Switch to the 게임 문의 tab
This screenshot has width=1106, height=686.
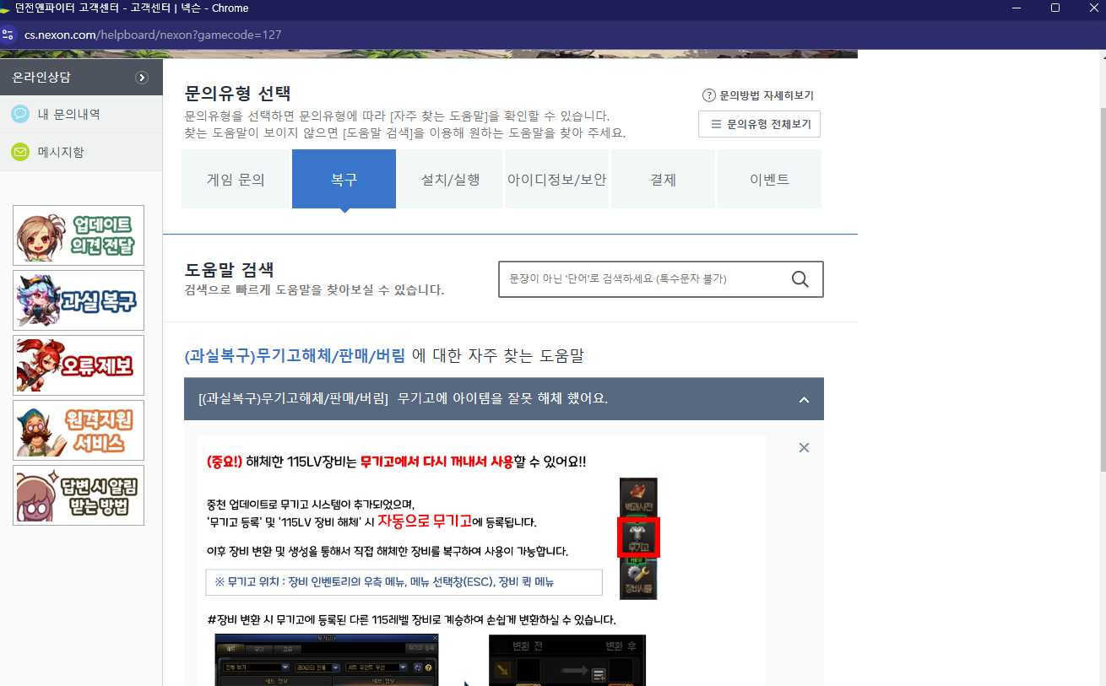236,180
